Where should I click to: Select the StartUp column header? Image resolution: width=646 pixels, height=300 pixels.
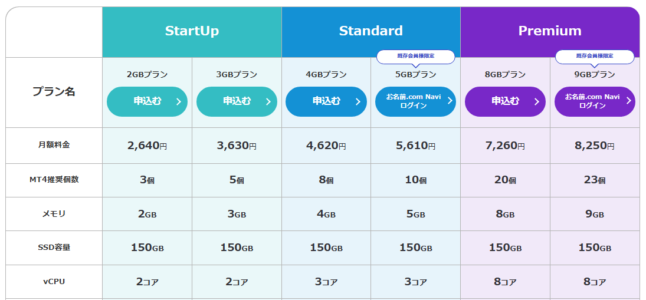(192, 31)
